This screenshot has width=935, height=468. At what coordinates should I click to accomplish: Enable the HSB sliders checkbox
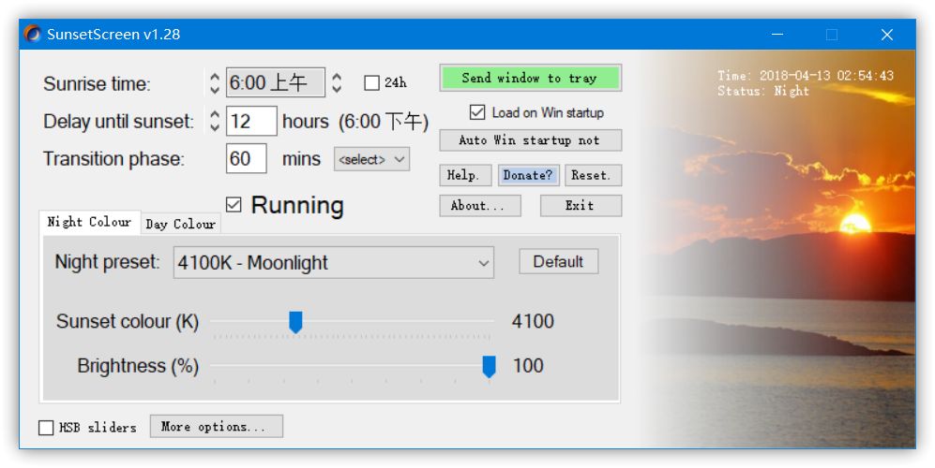46,428
